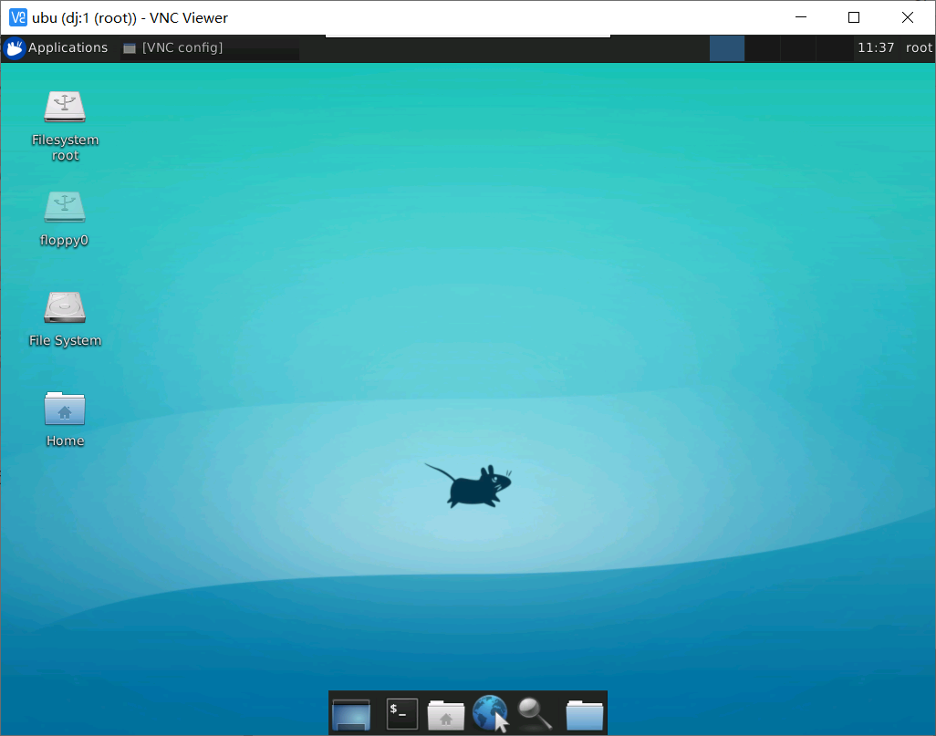This screenshot has height=736, width=936.
Task: Open the folder directory menu in dock
Action: [x=585, y=714]
